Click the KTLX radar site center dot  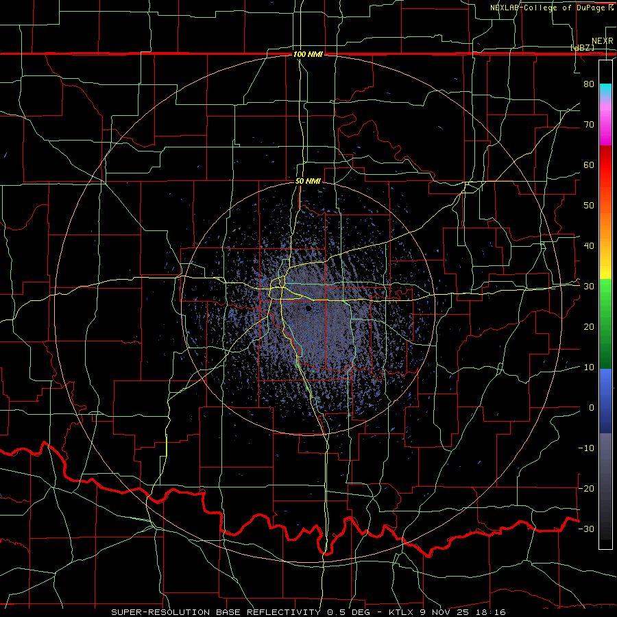(308, 308)
